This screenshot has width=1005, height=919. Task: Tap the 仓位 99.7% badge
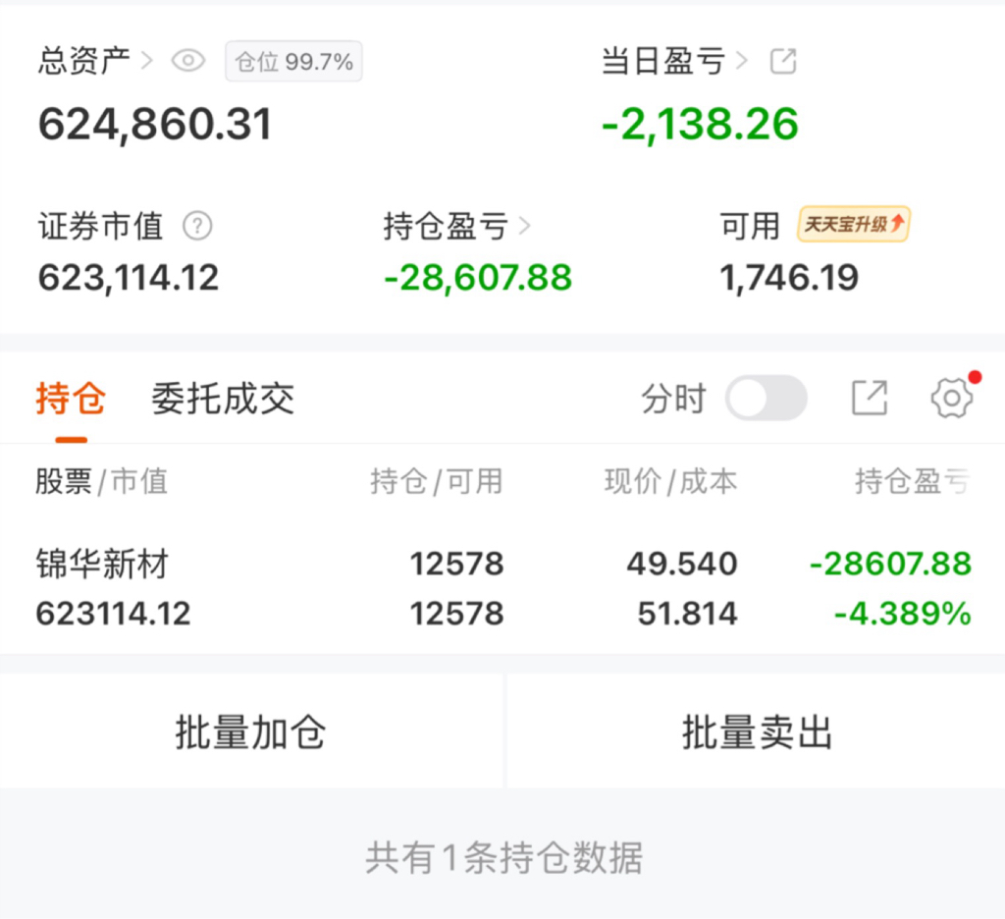pyautogui.click(x=293, y=62)
